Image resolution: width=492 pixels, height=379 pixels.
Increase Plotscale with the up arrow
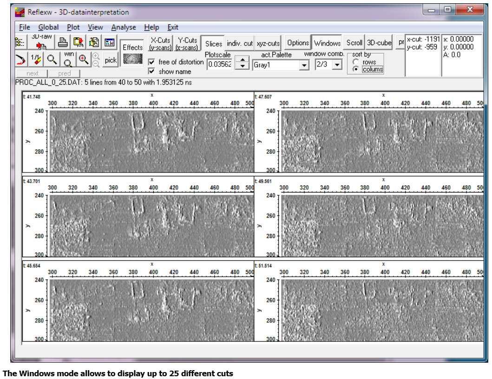point(242,60)
